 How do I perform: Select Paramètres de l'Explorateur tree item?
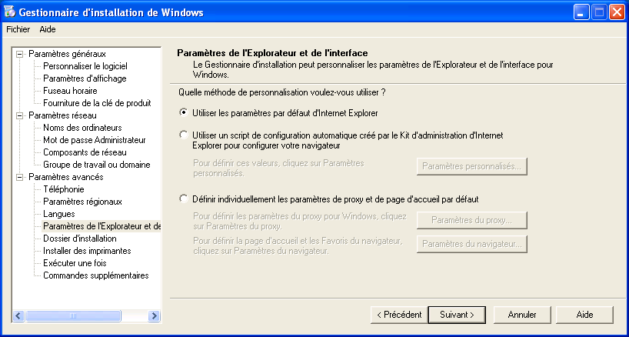pyautogui.click(x=102, y=226)
